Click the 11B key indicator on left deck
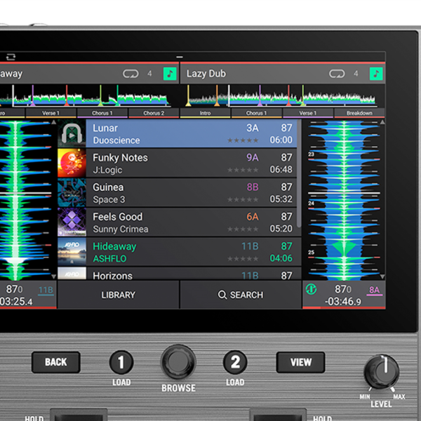421x421 pixels. (46, 290)
